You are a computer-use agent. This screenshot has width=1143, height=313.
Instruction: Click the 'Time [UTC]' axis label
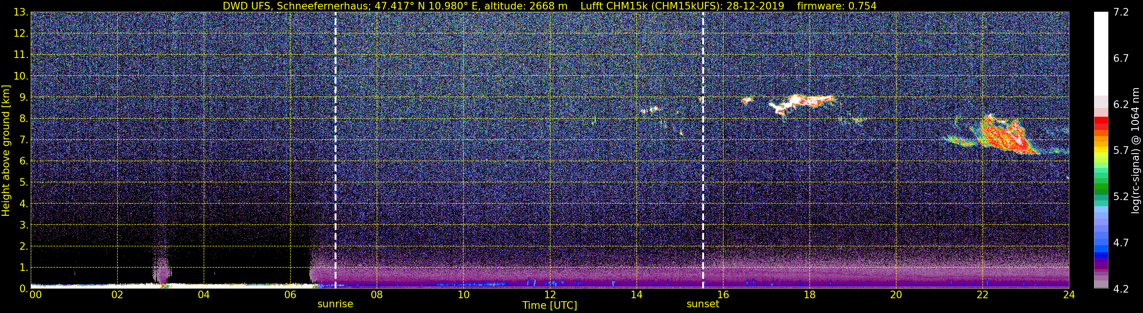pos(550,305)
